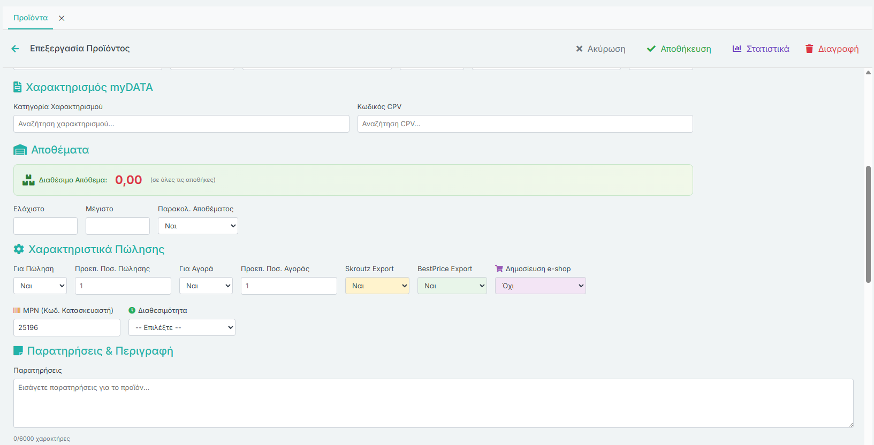Screen dimensions: 874x445
Task: Open the Παρακολ. Αποθέματος dropdown
Action: (x=198, y=226)
